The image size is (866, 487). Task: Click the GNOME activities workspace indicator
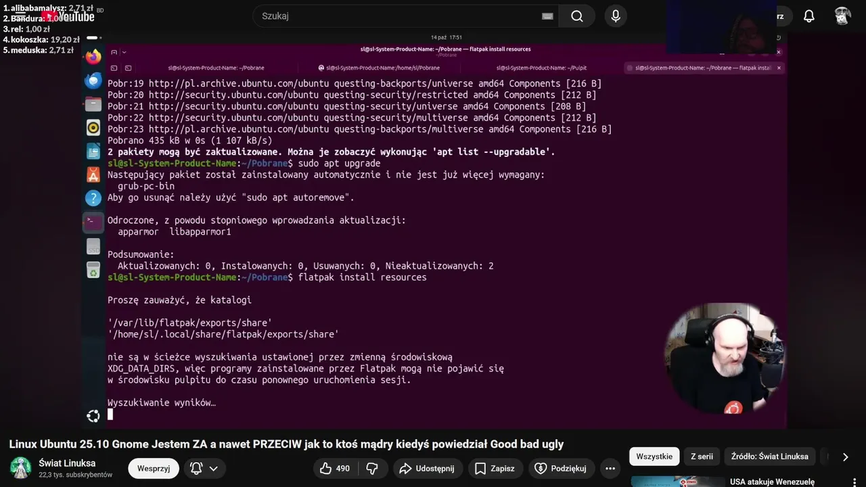[93, 38]
